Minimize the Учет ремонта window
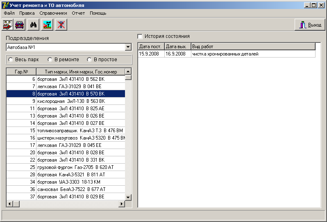This screenshot has width=327, height=222. pyautogui.click(x=307, y=5)
